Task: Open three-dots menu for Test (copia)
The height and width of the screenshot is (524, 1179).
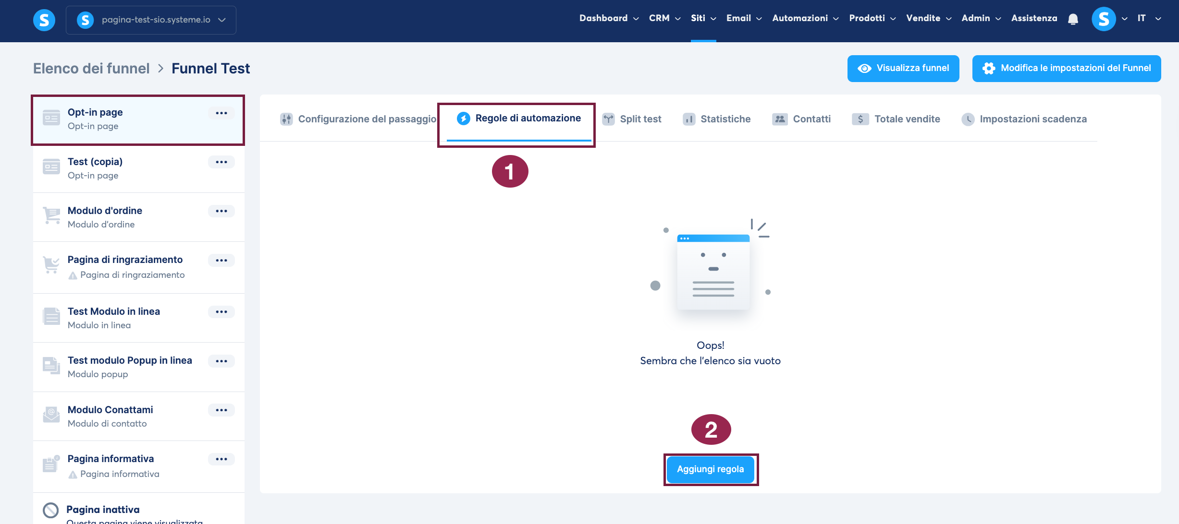Action: (221, 162)
